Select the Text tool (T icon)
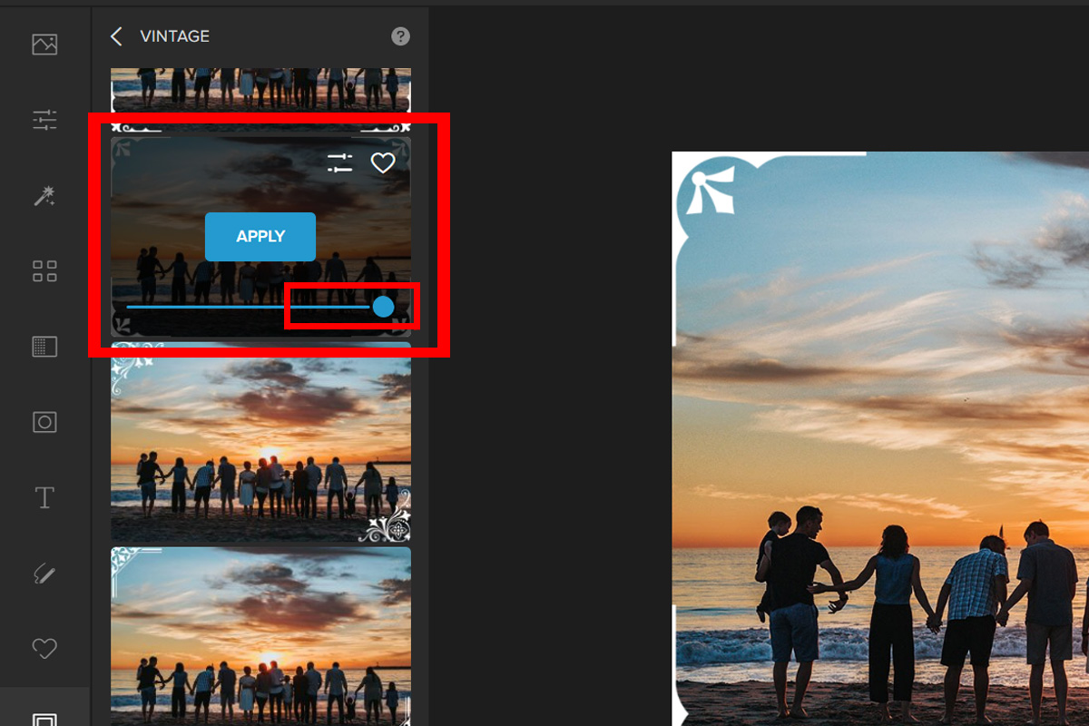The height and width of the screenshot is (726, 1089). point(44,497)
